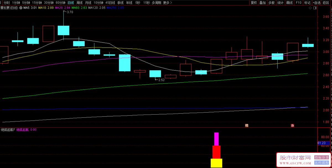Click the stock title 潭发展(日线)

click(9, 8)
